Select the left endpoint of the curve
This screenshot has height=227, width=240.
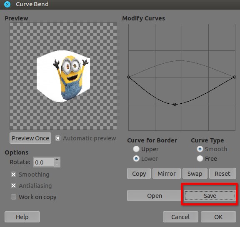point(129,77)
